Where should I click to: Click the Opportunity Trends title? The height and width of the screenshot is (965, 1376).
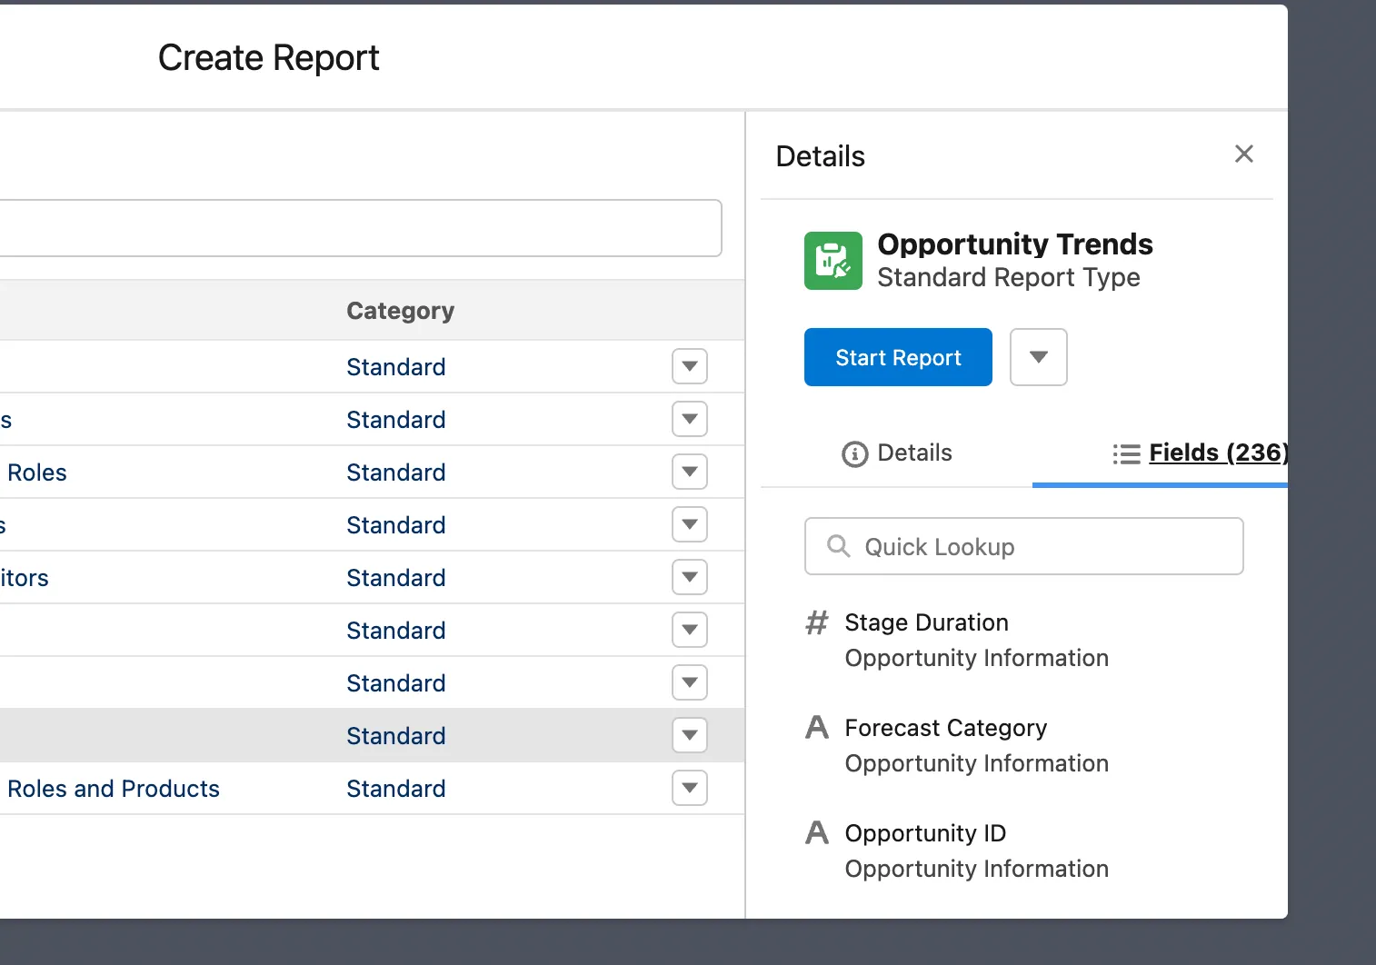[1015, 244]
